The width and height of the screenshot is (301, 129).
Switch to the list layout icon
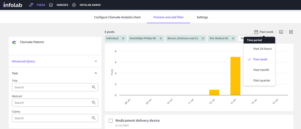coord(291,32)
